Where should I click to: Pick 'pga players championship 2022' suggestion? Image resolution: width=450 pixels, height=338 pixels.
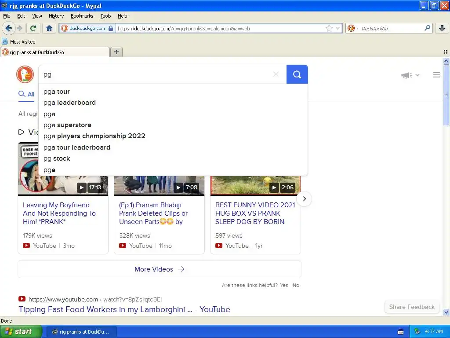[x=173, y=136]
